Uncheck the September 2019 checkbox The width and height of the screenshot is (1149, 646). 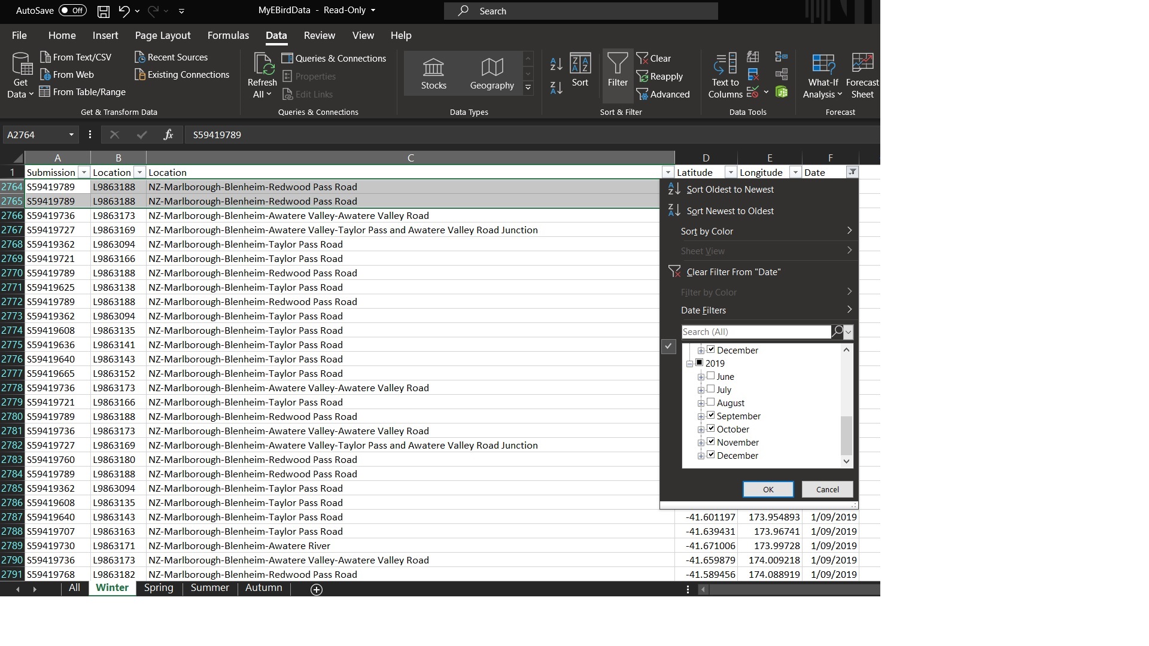(x=710, y=416)
